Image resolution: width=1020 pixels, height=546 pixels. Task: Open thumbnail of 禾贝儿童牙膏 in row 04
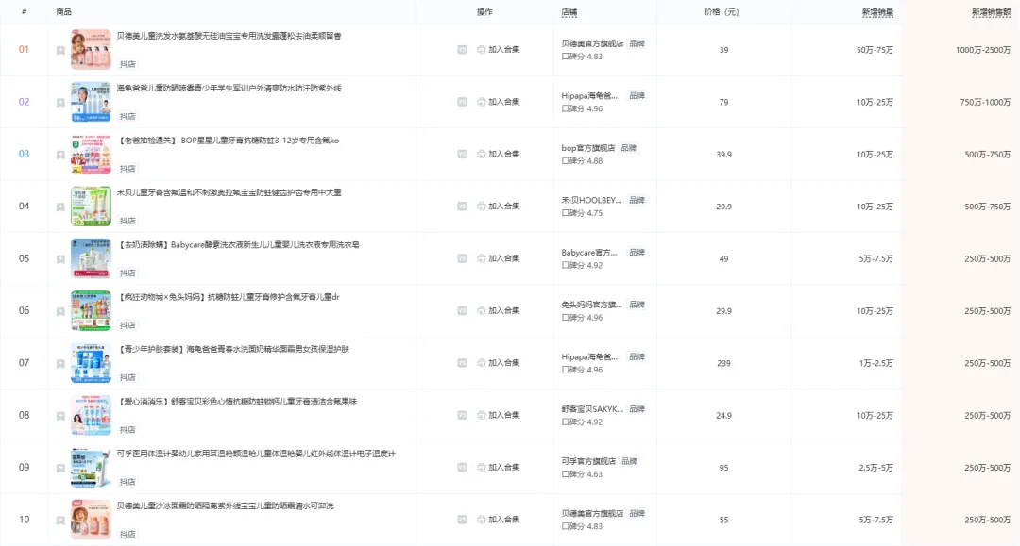[x=91, y=207]
